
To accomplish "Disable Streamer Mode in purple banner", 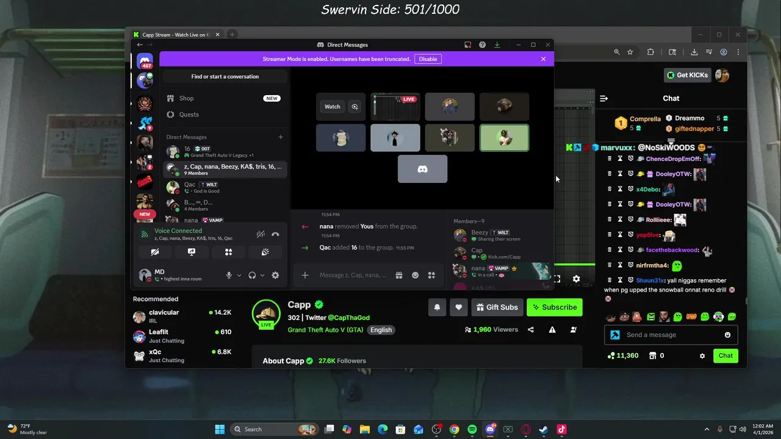I will (x=428, y=59).
